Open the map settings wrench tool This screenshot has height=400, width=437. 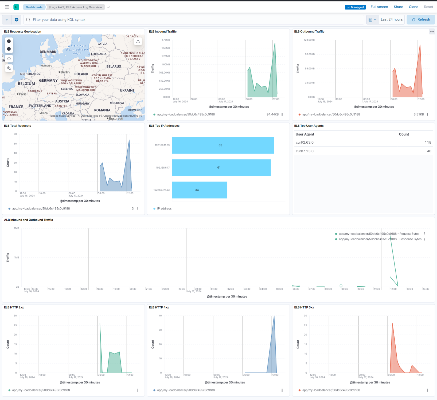tap(9, 68)
